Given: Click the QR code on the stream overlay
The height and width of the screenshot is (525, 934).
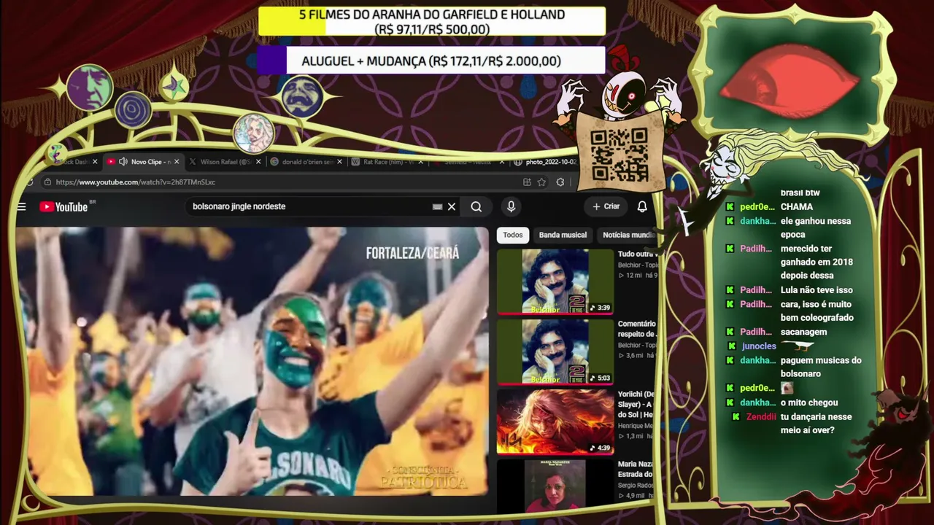Looking at the screenshot, I should [619, 155].
